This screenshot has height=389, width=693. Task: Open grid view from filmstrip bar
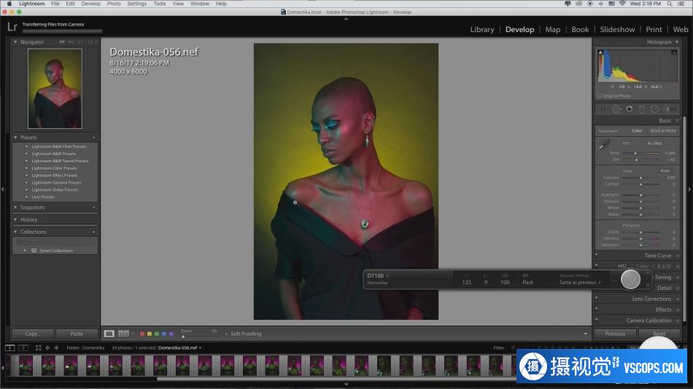(x=38, y=348)
